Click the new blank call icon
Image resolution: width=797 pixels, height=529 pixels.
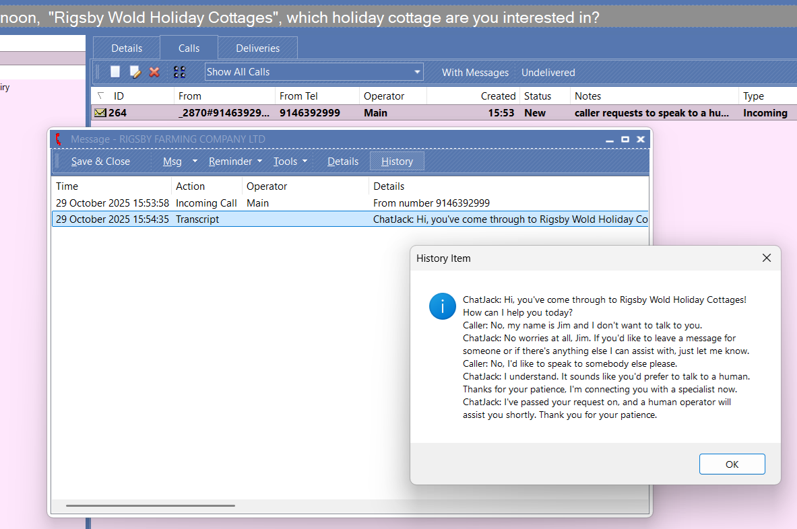click(115, 72)
